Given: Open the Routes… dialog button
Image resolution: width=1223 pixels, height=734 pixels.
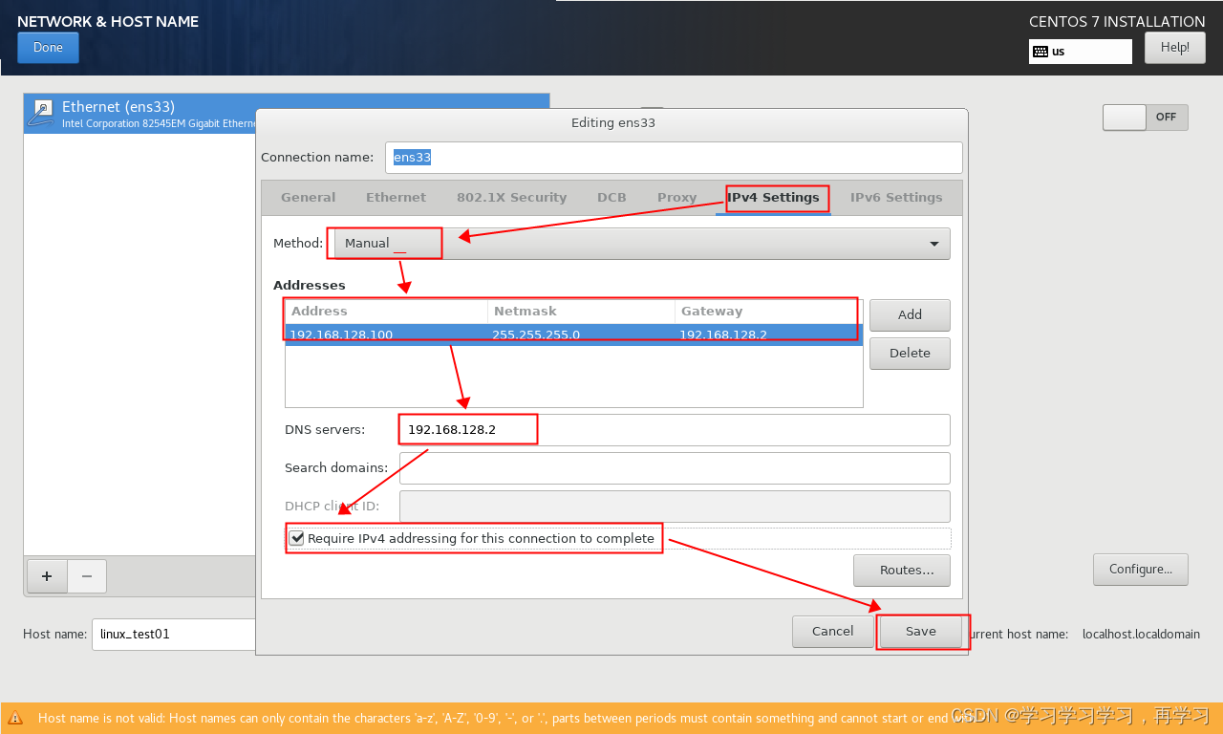Looking at the screenshot, I should 902,570.
